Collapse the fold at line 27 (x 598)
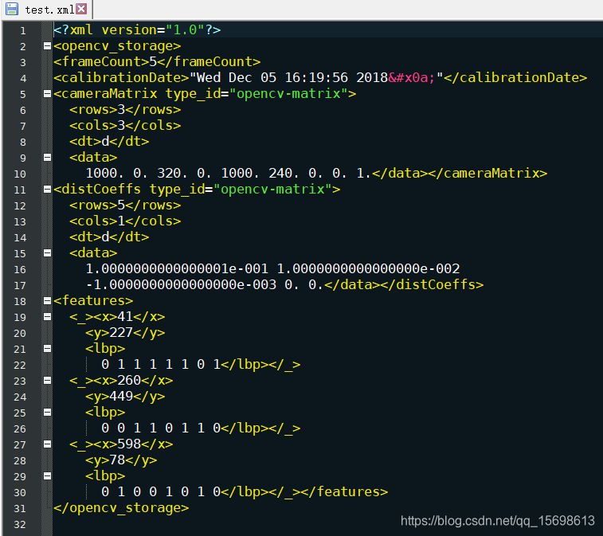The height and width of the screenshot is (536, 603). pyautogui.click(x=47, y=444)
